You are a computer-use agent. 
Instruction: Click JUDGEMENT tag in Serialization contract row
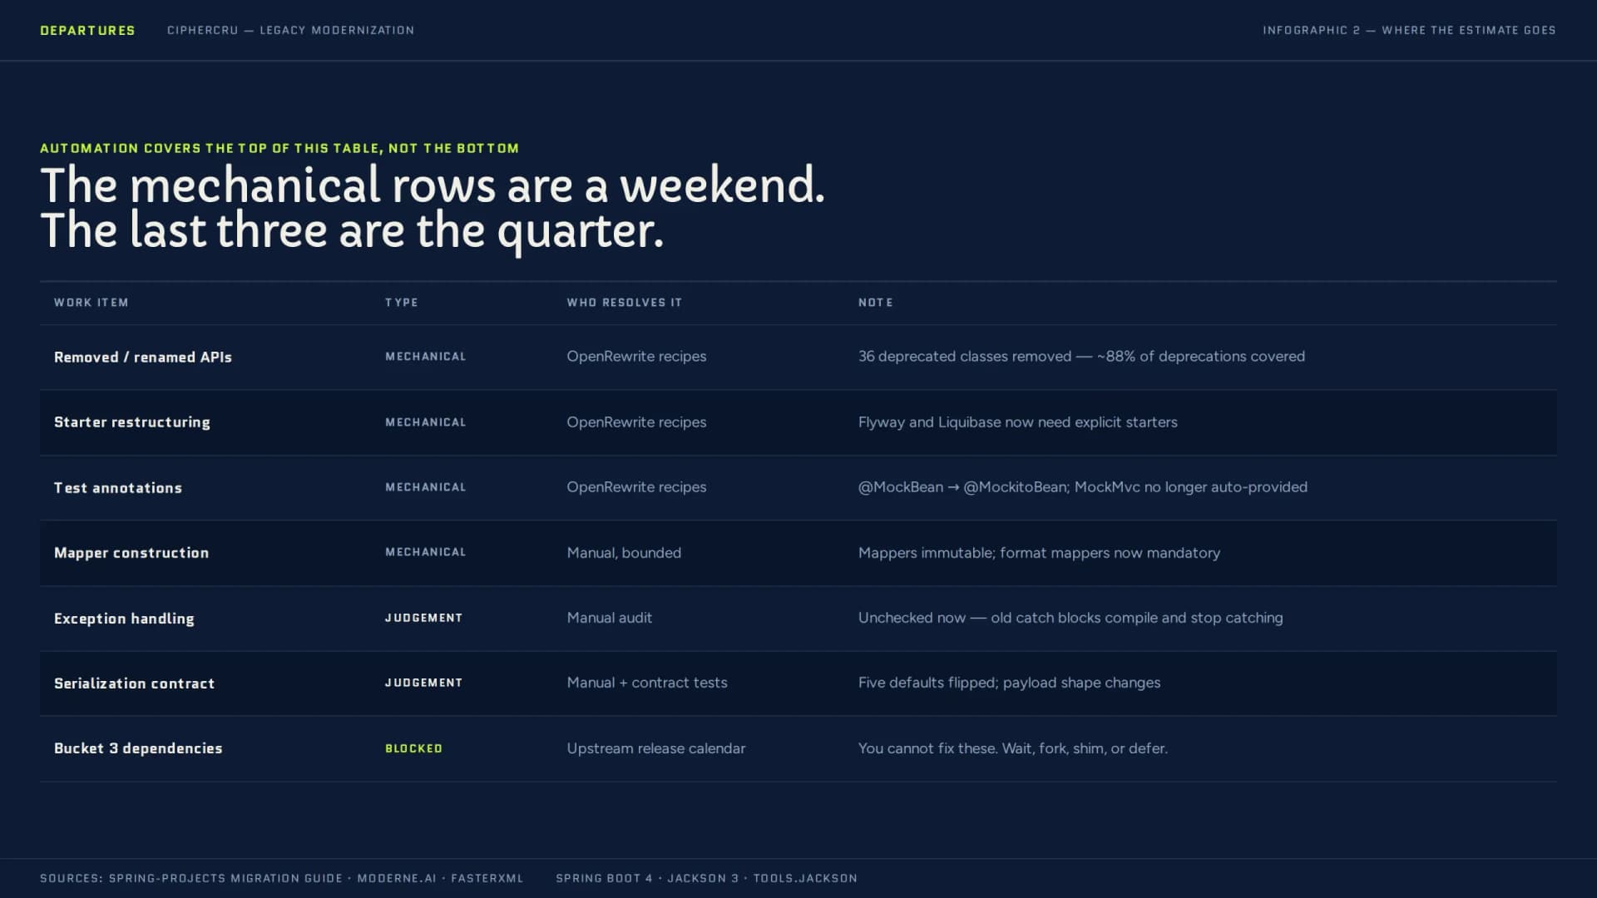point(423,683)
